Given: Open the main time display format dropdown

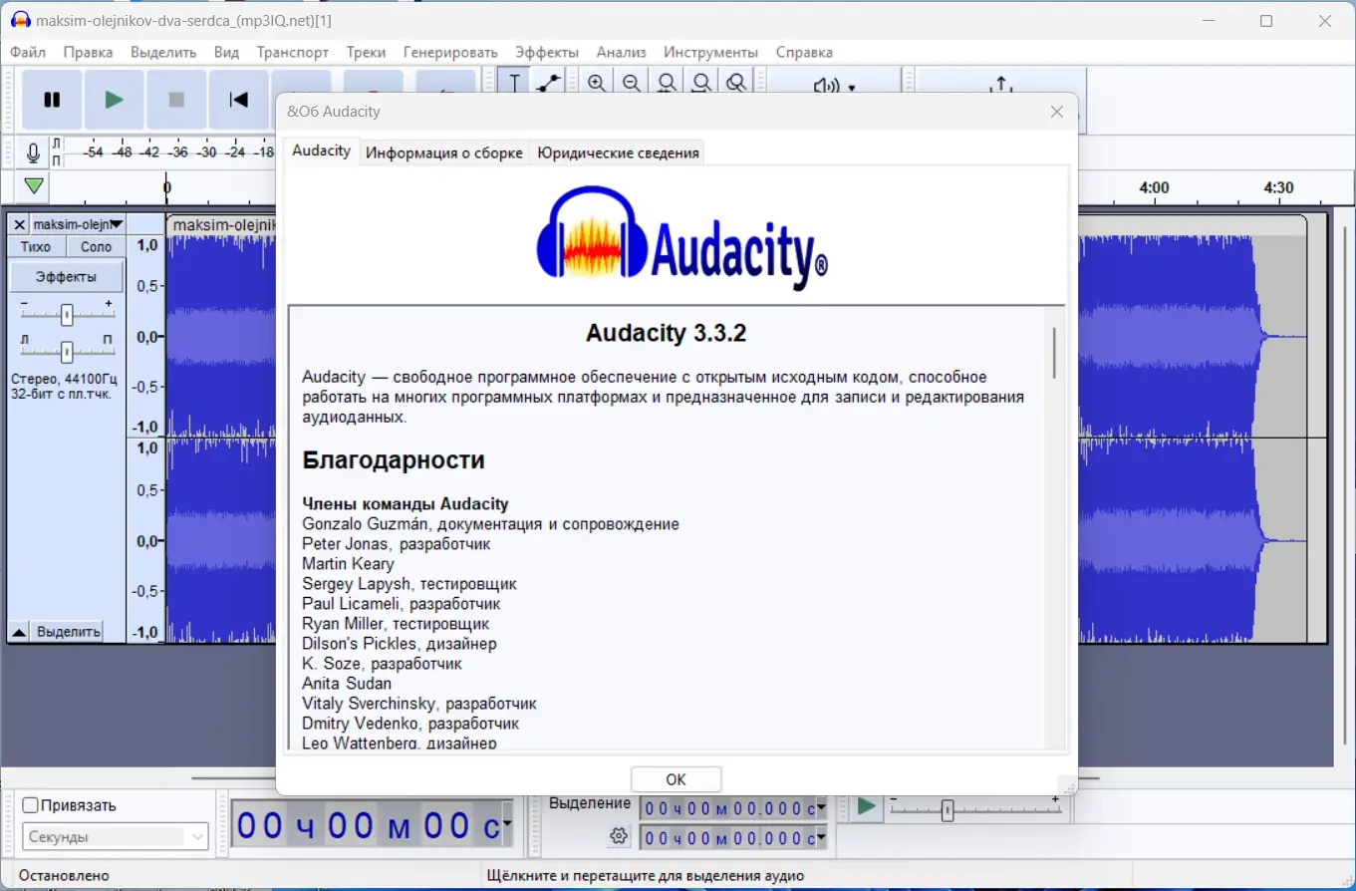Looking at the screenshot, I should click(508, 825).
